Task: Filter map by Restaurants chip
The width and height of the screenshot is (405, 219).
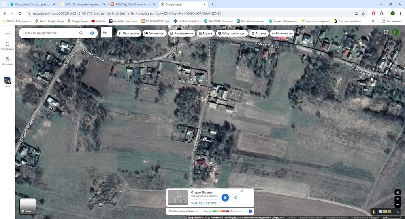Action: [x=129, y=33]
